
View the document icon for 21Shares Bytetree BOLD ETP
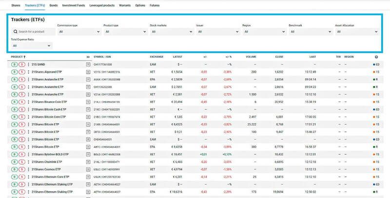88,154
